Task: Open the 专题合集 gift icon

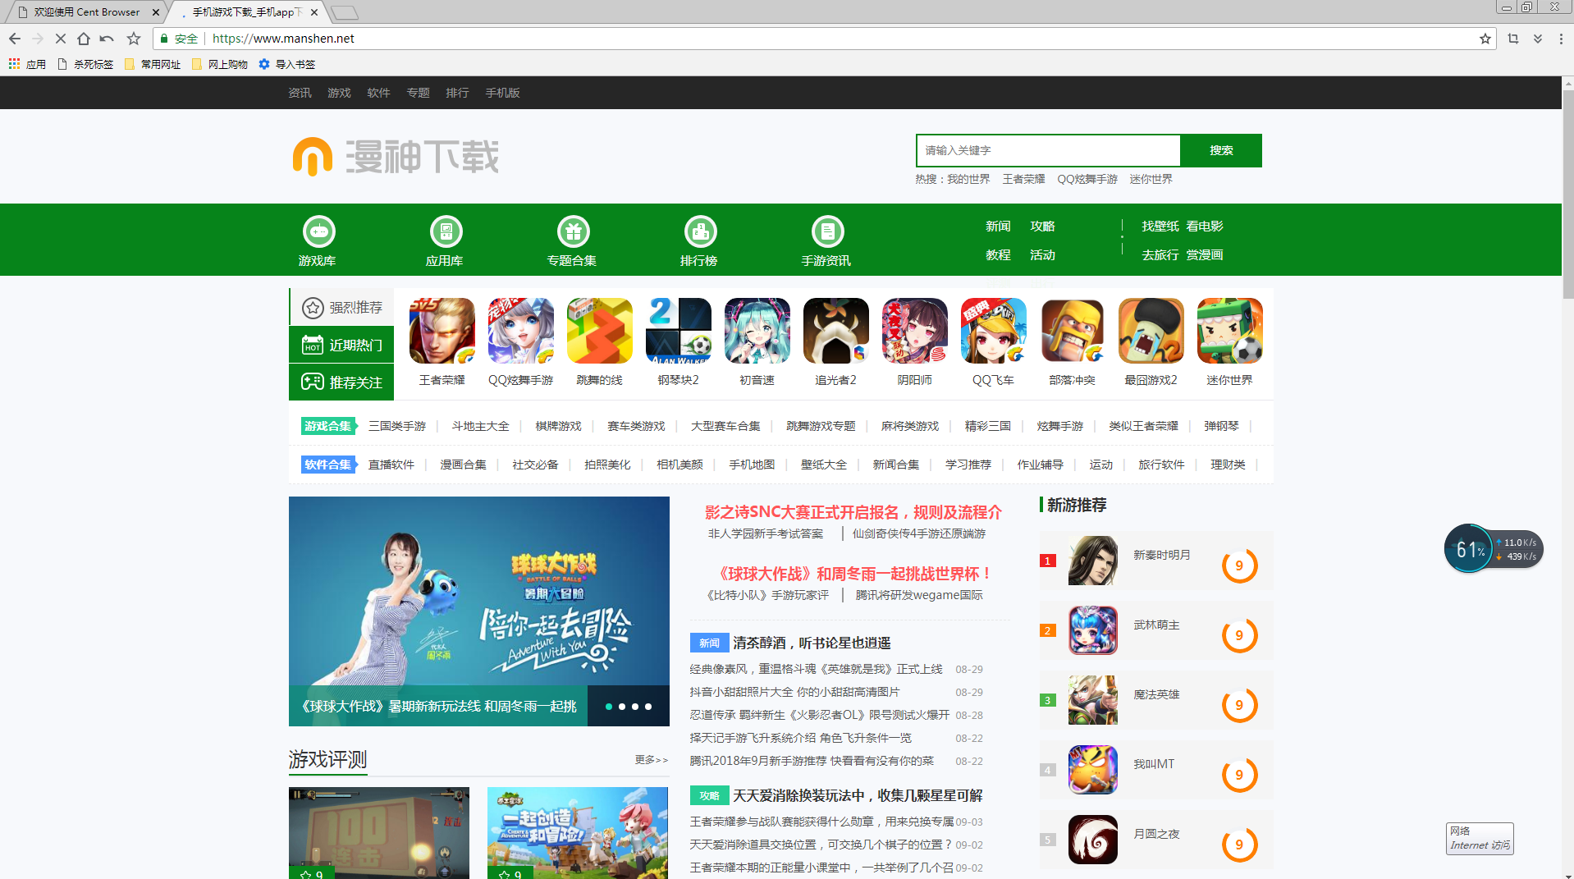Action: point(573,232)
